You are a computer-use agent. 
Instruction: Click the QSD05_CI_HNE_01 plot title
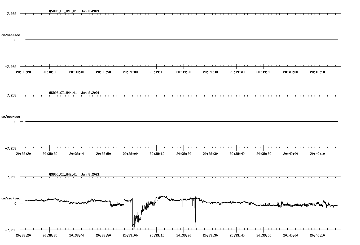pos(74,11)
